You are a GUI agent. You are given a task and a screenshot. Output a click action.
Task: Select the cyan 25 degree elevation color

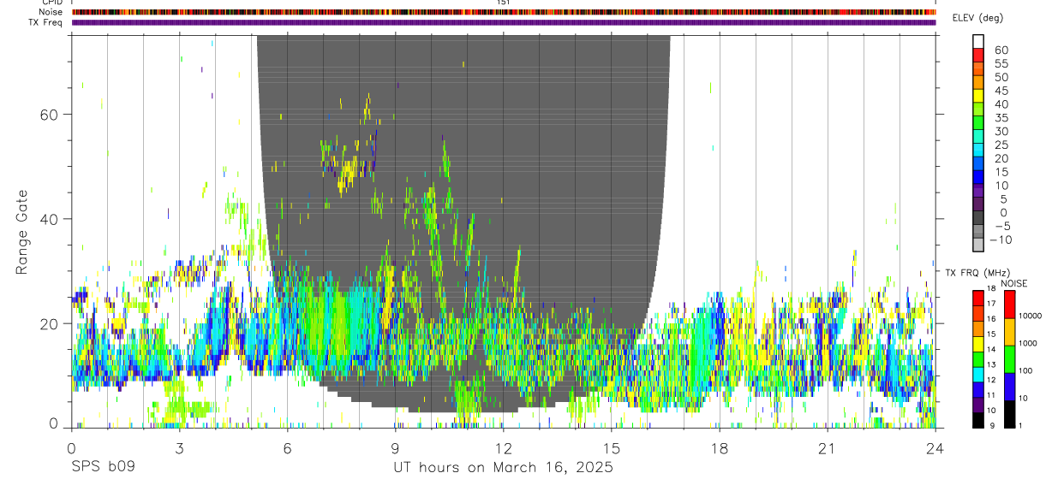(978, 150)
